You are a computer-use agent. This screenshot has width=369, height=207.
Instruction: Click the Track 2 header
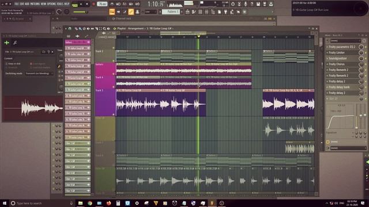[x=105, y=56]
